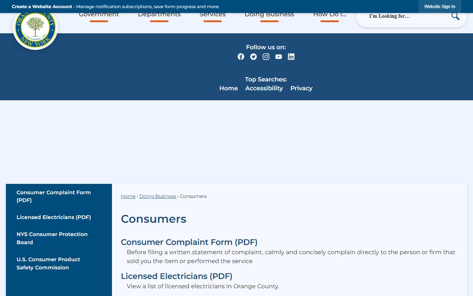This screenshot has height=296, width=473.
Task: Click the Privacy link under Top Searches
Action: (301, 88)
